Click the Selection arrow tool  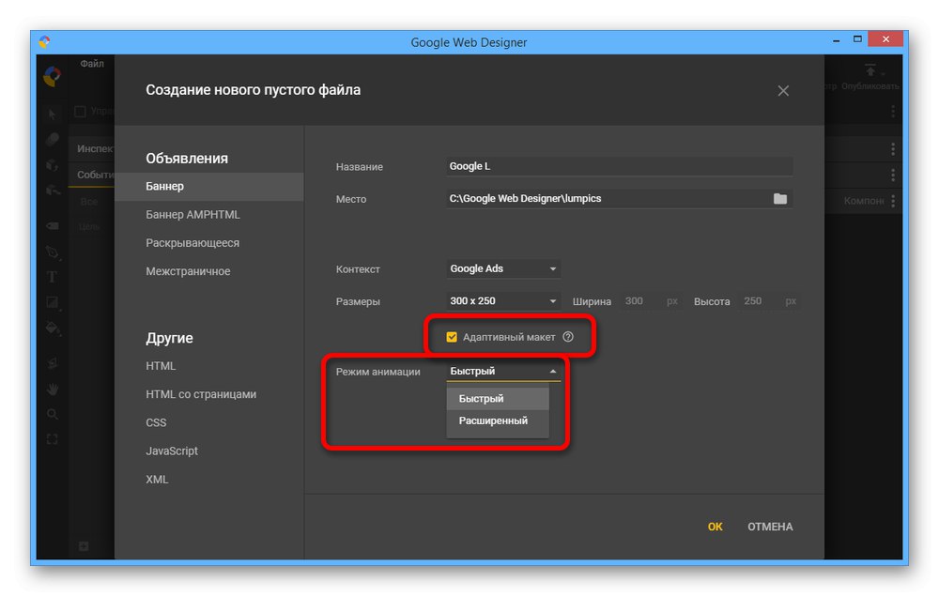[53, 115]
